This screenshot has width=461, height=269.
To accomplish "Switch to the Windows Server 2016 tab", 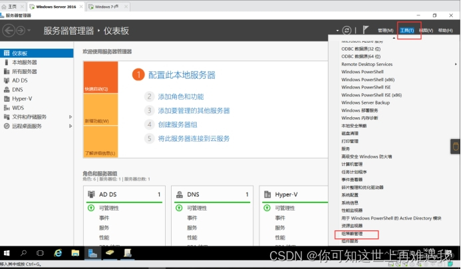I will click(56, 7).
